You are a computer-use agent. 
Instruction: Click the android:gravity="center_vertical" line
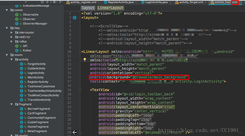(133, 111)
